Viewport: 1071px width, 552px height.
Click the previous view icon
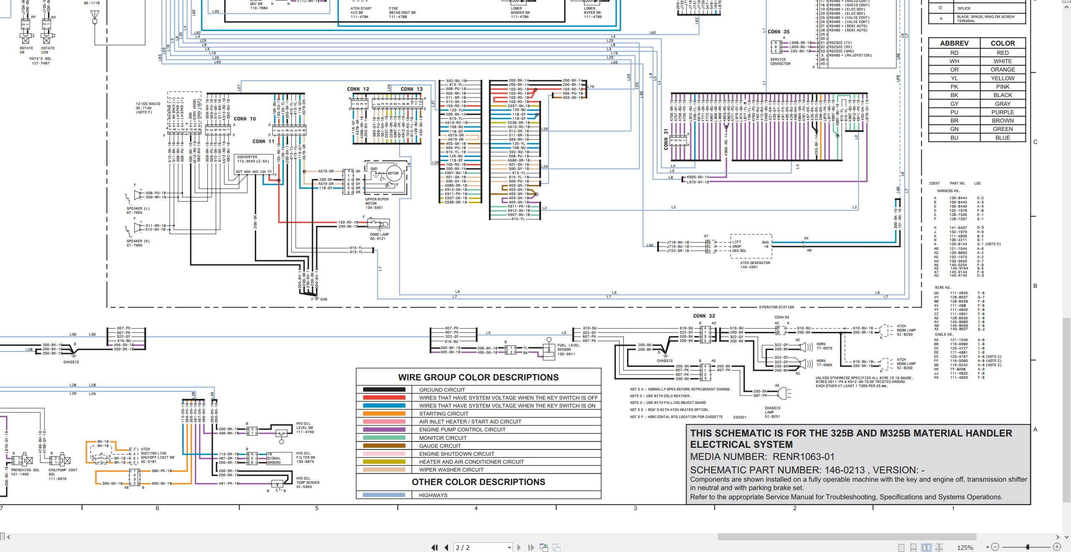(x=544, y=547)
